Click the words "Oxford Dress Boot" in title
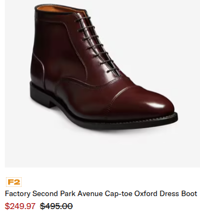Screen dimensions: 200x215 tap(166, 194)
